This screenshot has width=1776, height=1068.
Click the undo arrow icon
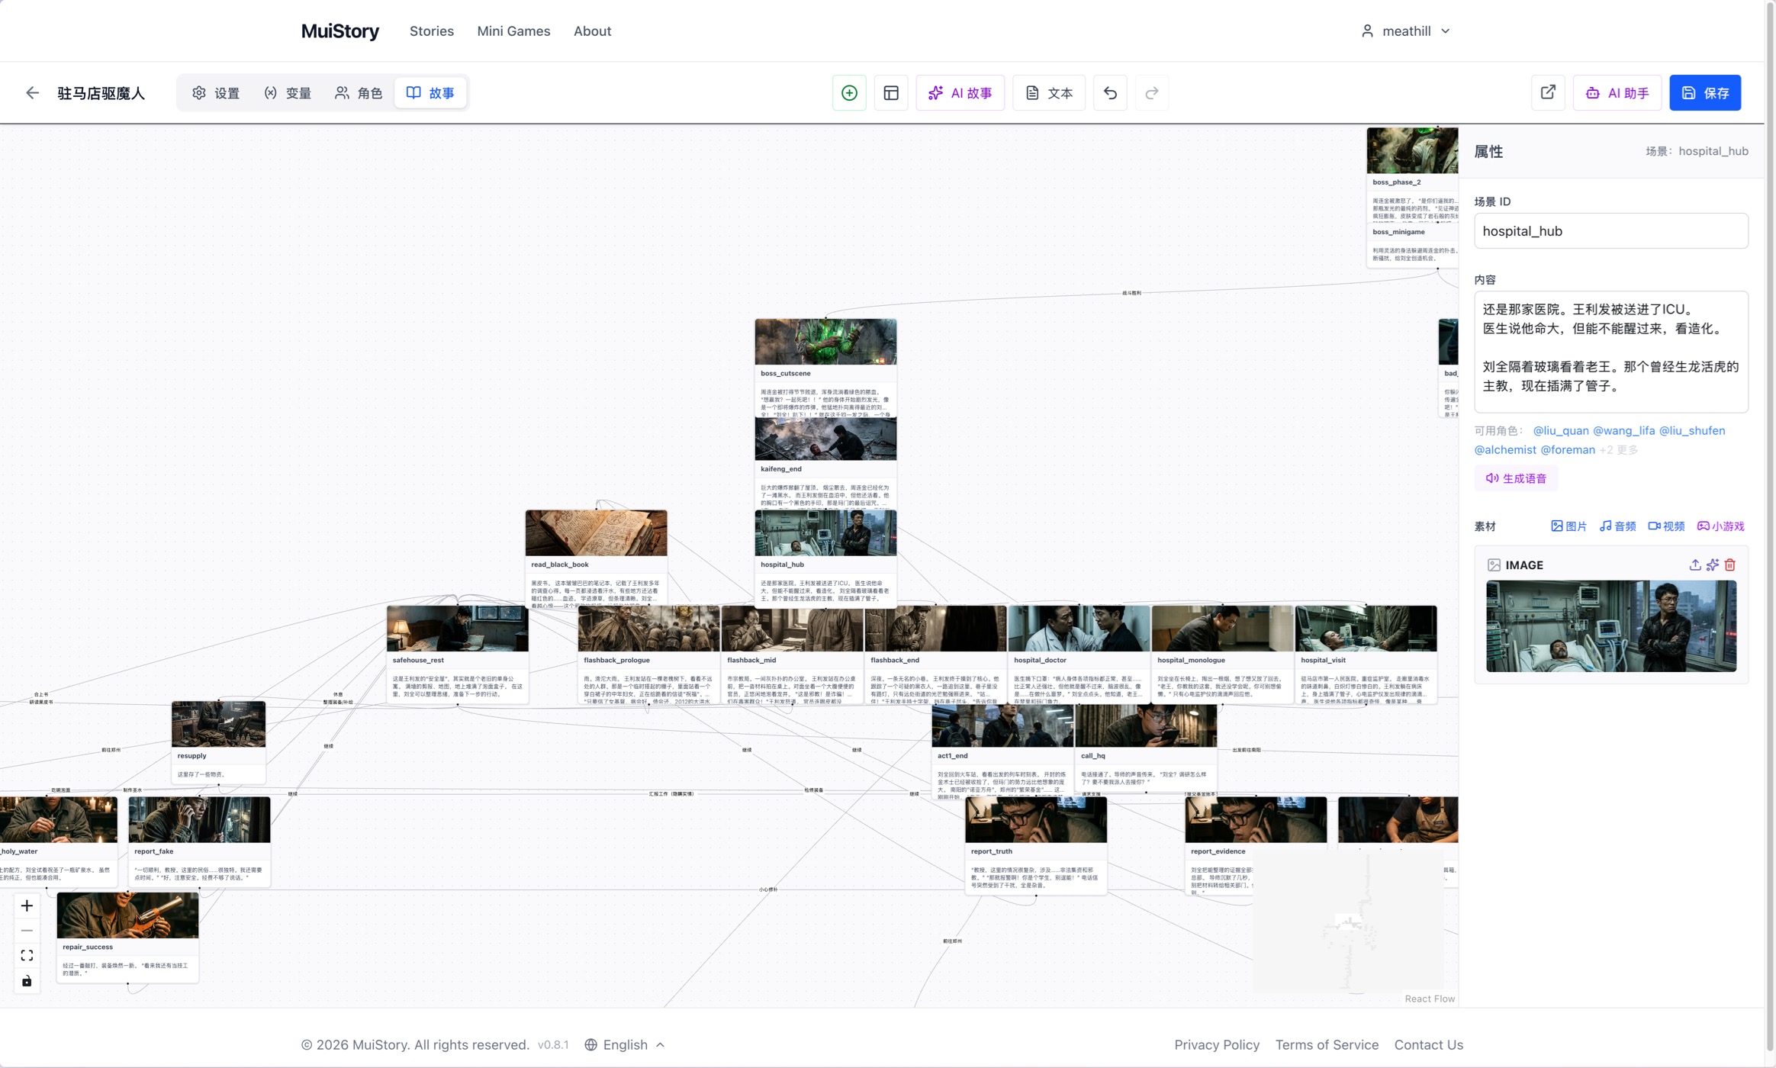coord(1110,93)
